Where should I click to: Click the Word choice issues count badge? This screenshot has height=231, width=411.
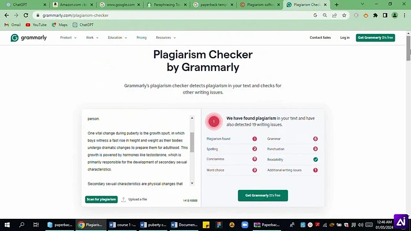click(x=255, y=170)
